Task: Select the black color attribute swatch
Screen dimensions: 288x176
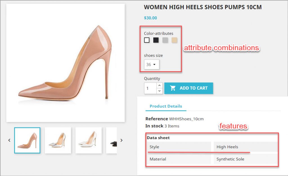Action: click(x=156, y=40)
